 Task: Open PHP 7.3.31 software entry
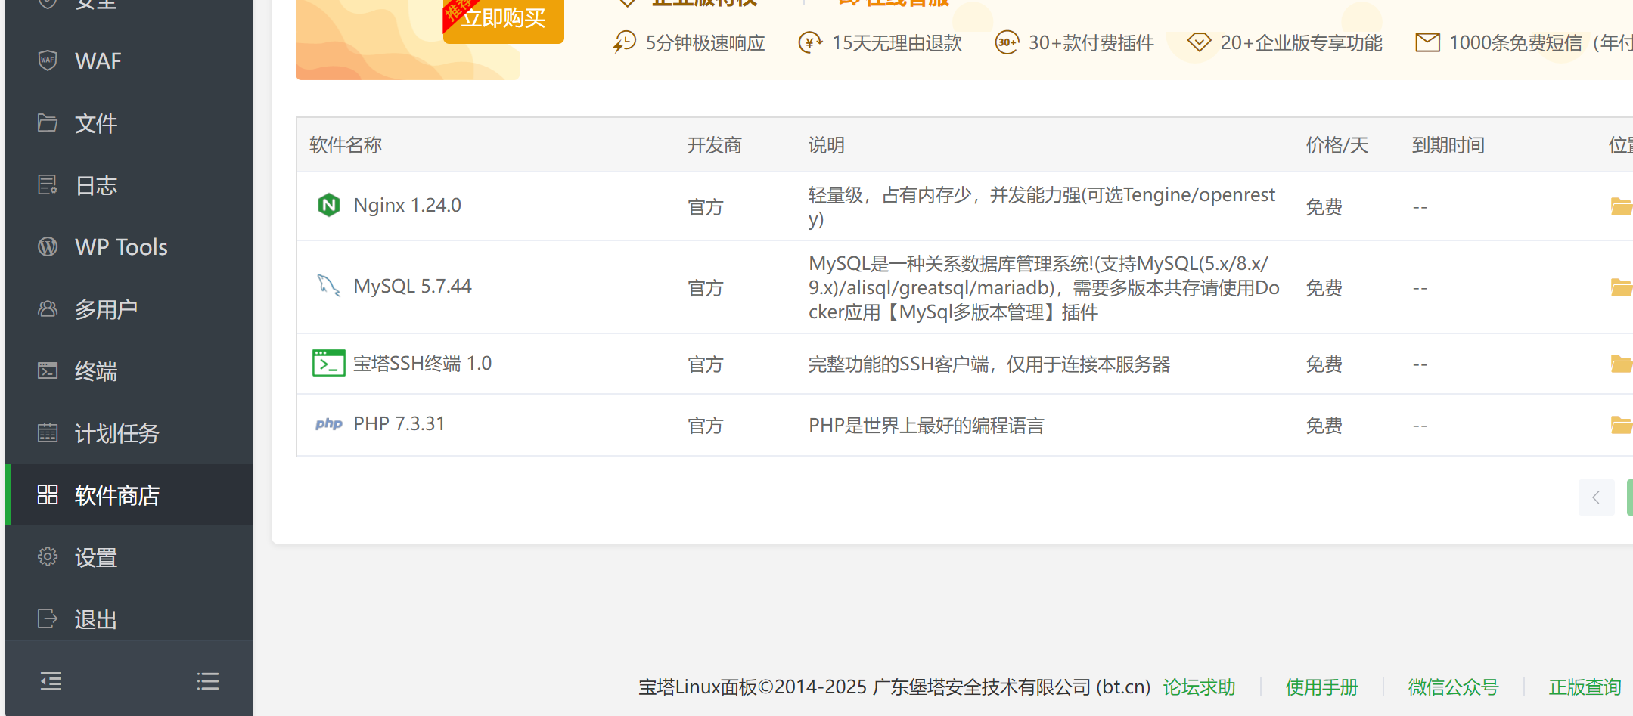(399, 423)
